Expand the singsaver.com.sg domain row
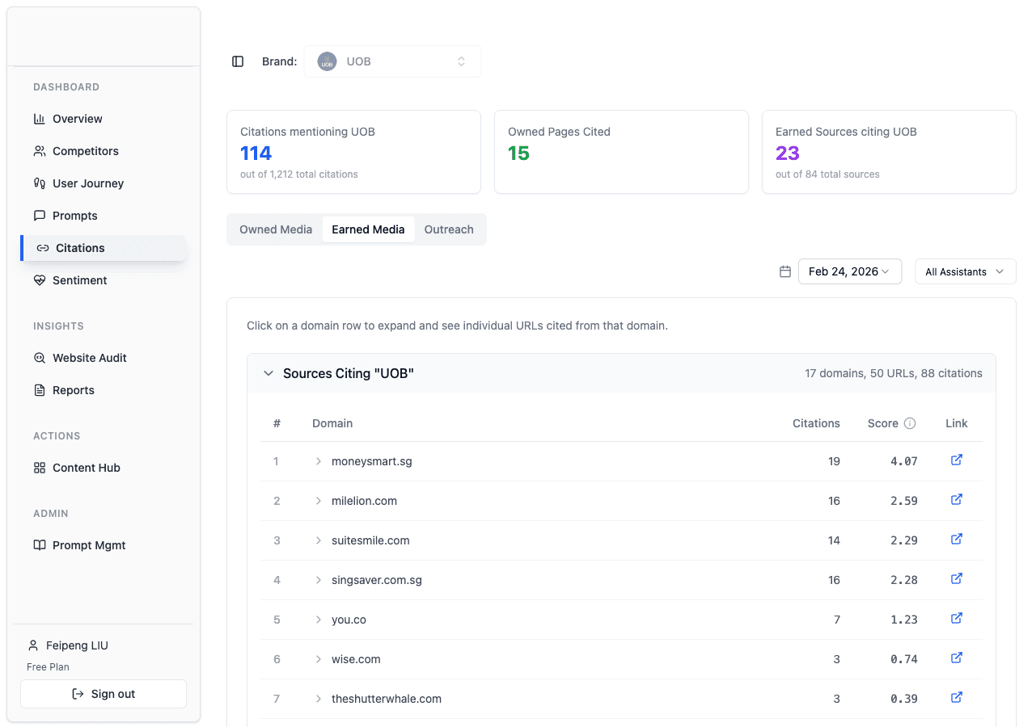1036x727 pixels. tap(319, 580)
